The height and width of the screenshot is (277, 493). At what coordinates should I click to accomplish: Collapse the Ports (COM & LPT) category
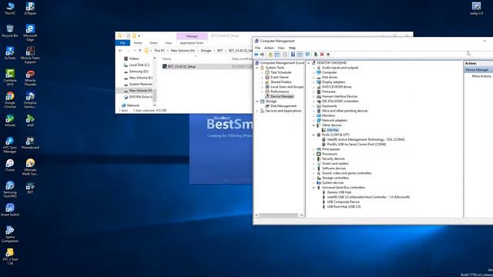[x=314, y=135]
